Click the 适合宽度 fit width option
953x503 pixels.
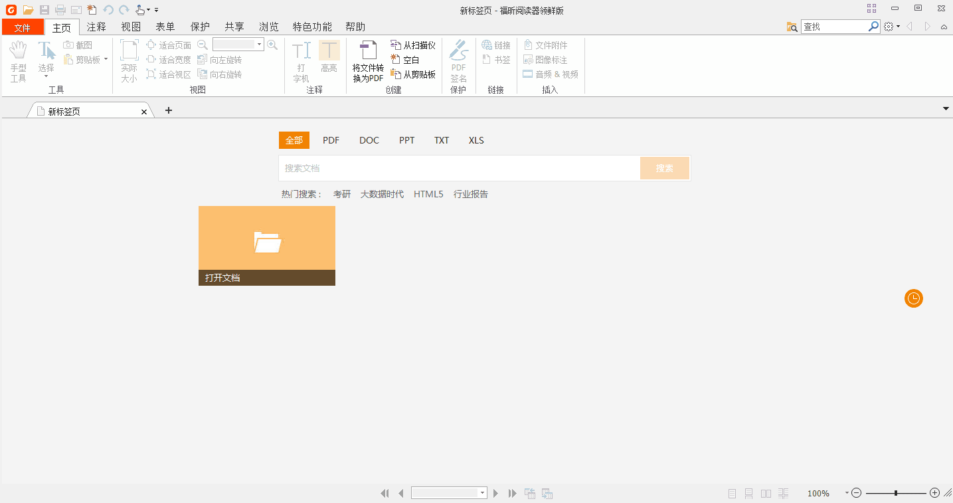[x=169, y=60]
